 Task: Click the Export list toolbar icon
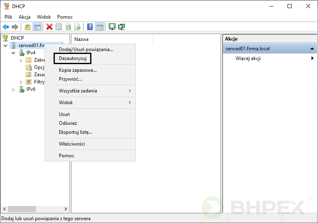[78, 27]
